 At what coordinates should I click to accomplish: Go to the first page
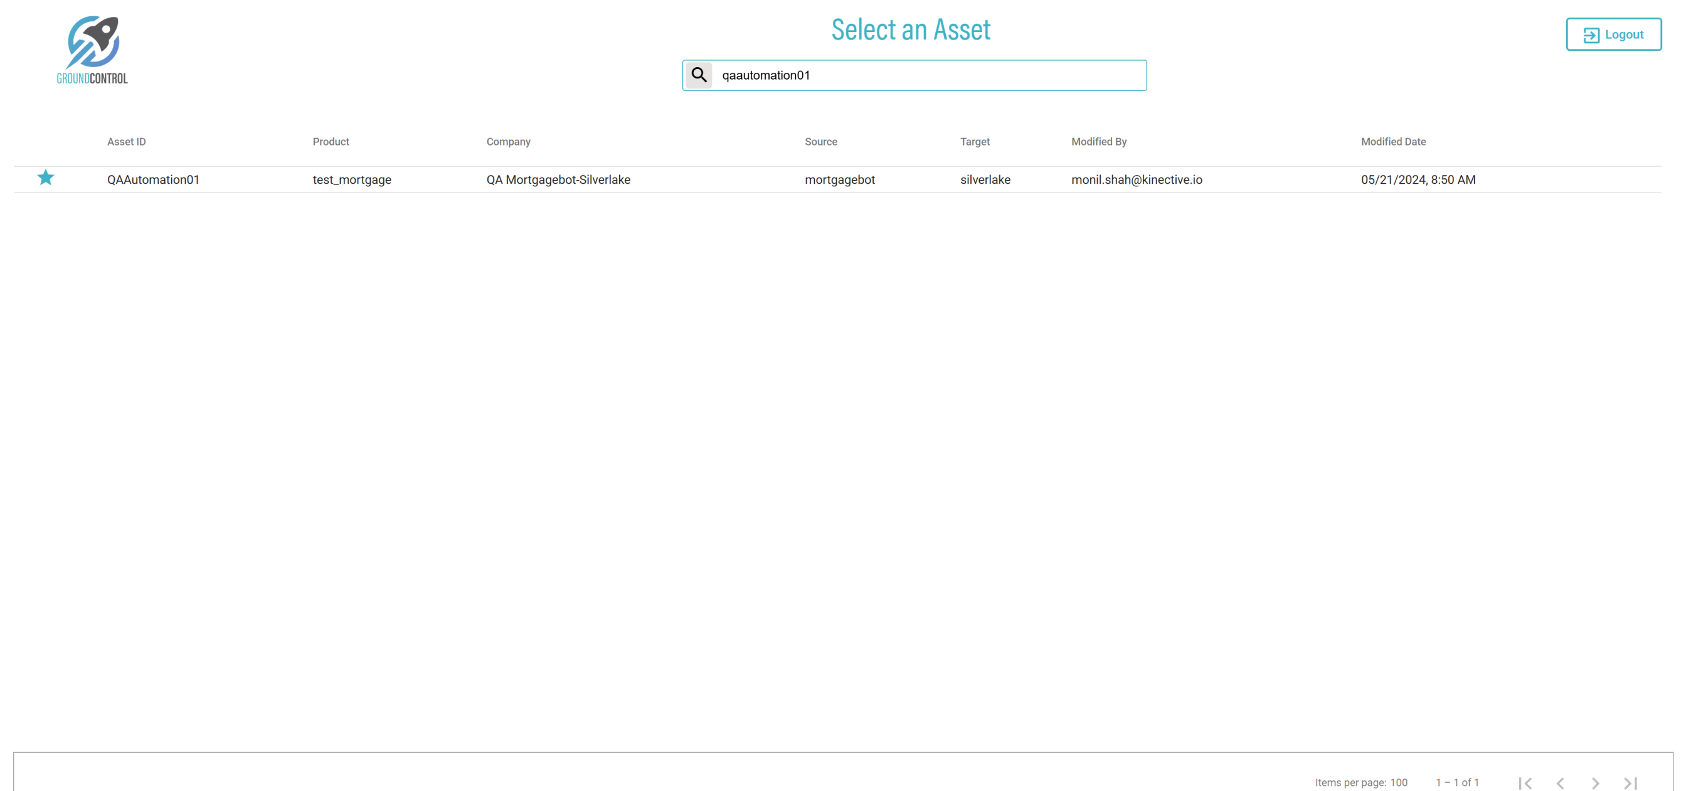[x=1525, y=782]
